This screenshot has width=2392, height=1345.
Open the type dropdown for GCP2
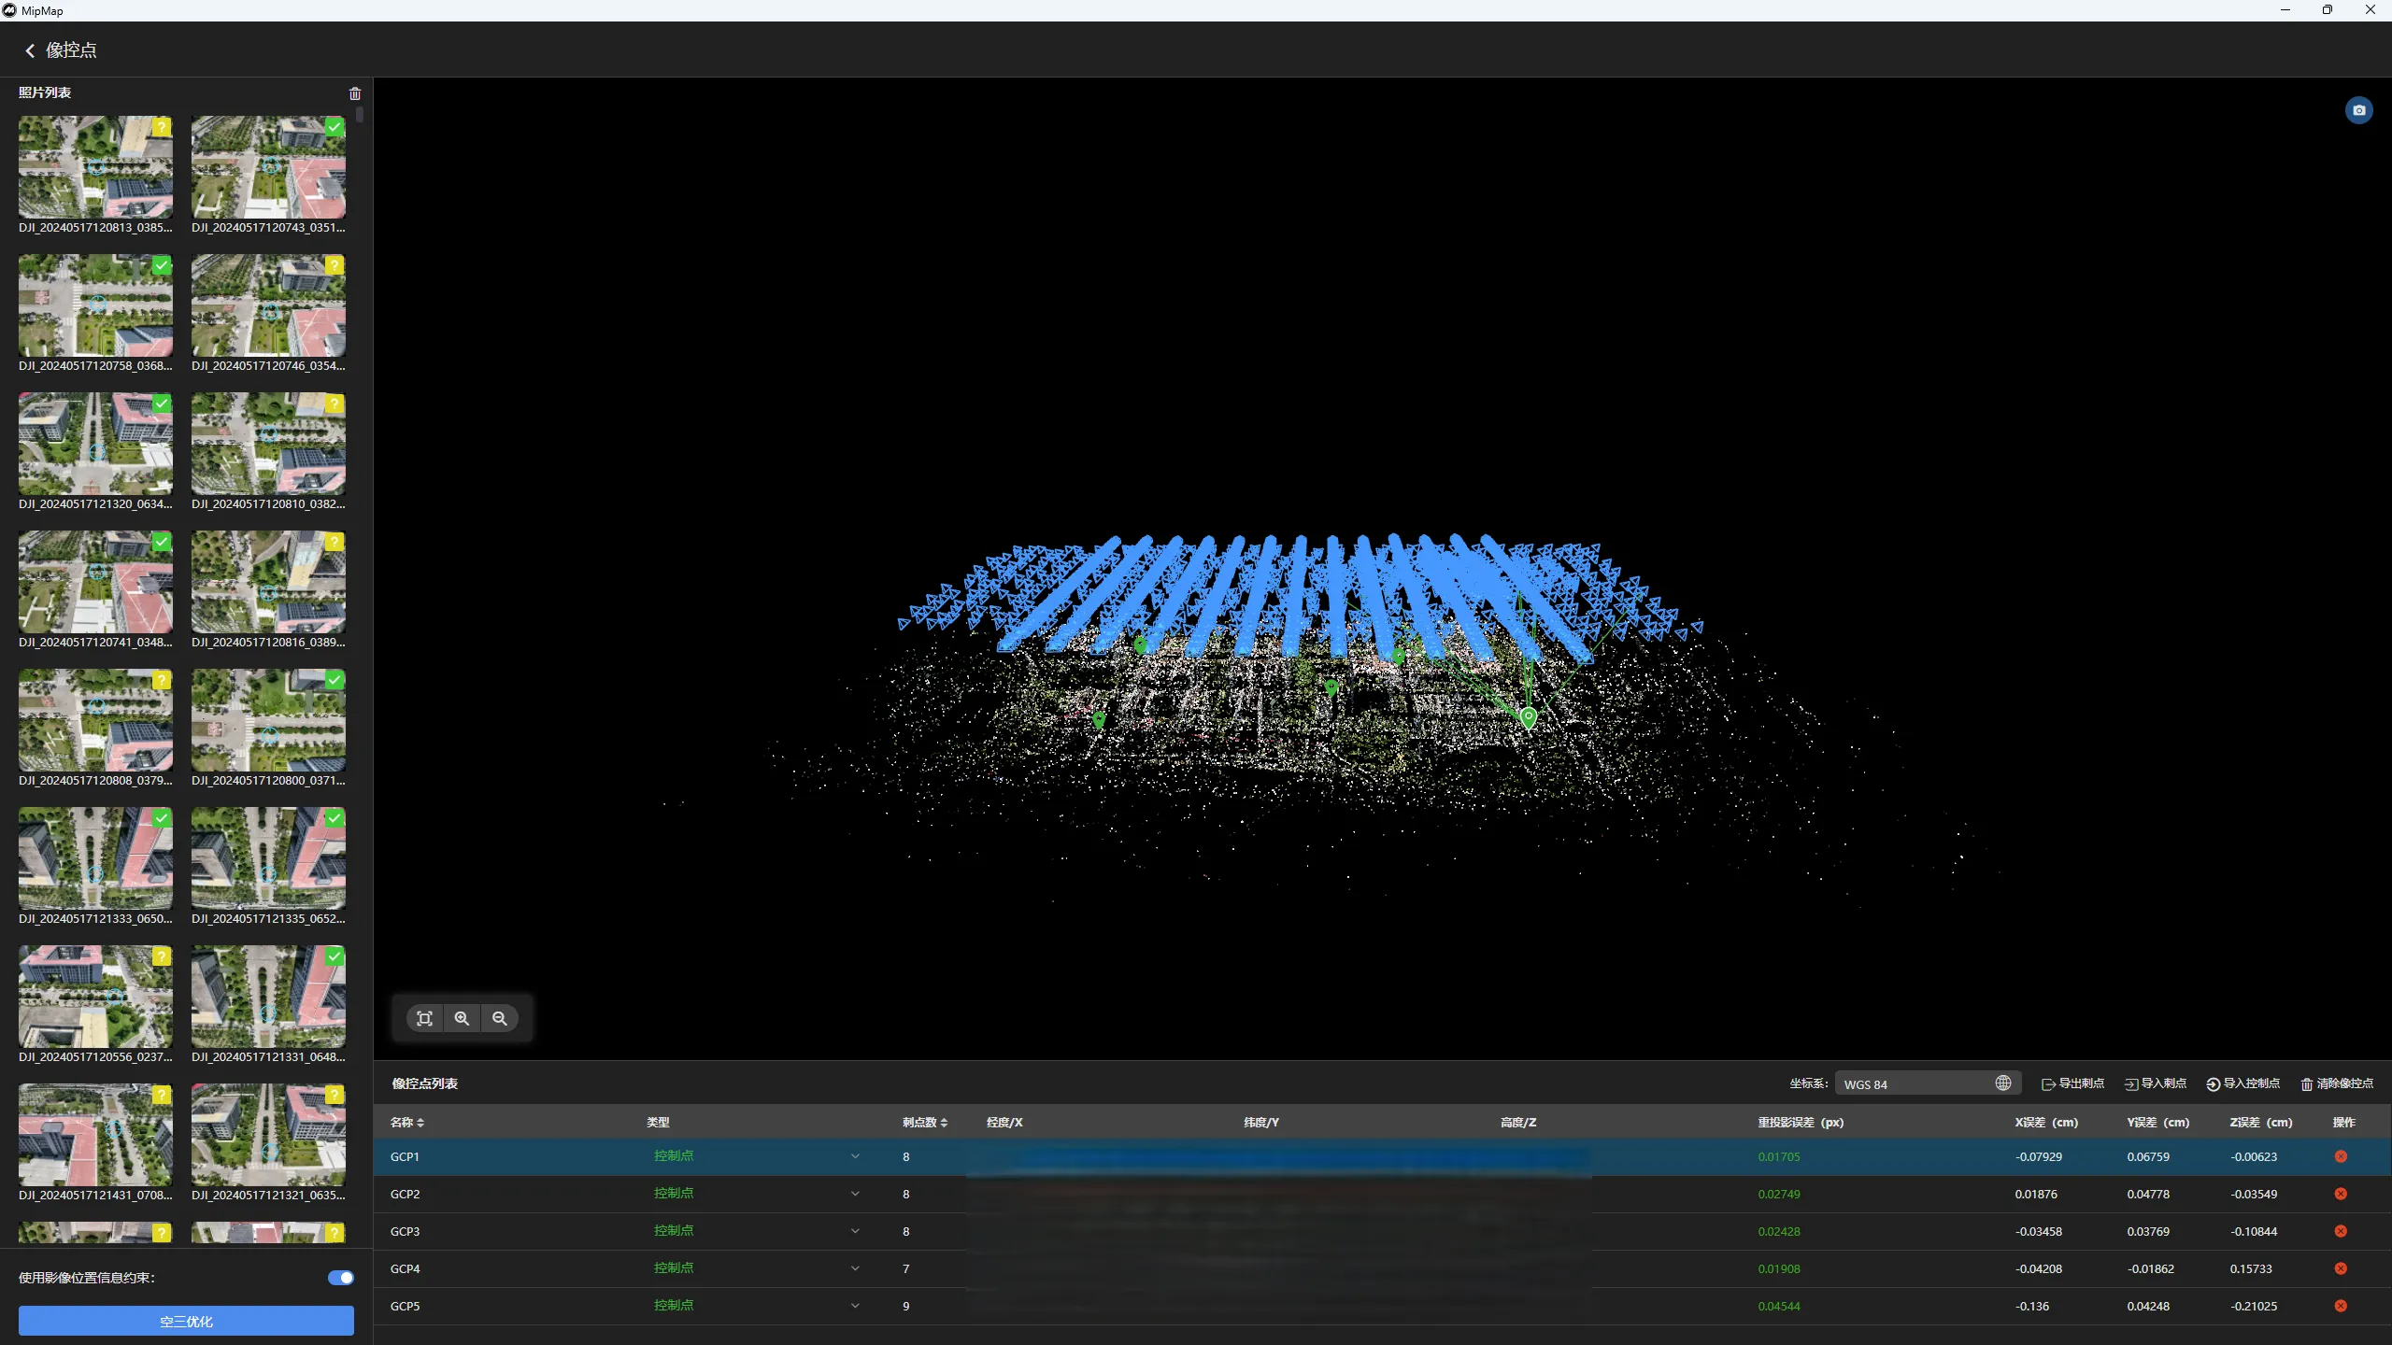tap(854, 1194)
